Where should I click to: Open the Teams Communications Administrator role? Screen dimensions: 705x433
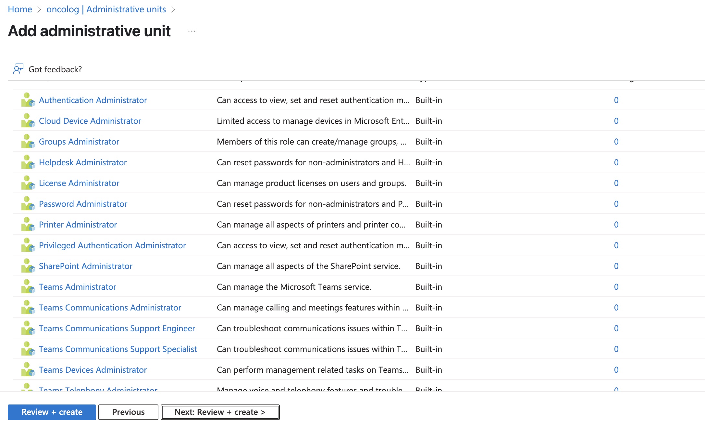(x=110, y=308)
